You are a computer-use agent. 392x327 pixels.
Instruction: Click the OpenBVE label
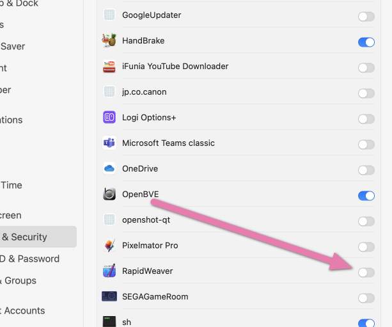(141, 194)
